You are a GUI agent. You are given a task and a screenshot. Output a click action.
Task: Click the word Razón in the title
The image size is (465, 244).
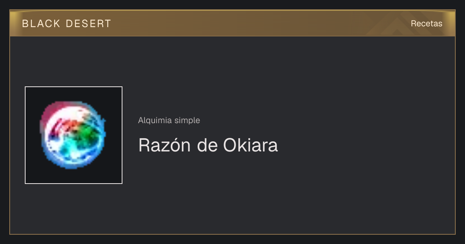pyautogui.click(x=165, y=145)
